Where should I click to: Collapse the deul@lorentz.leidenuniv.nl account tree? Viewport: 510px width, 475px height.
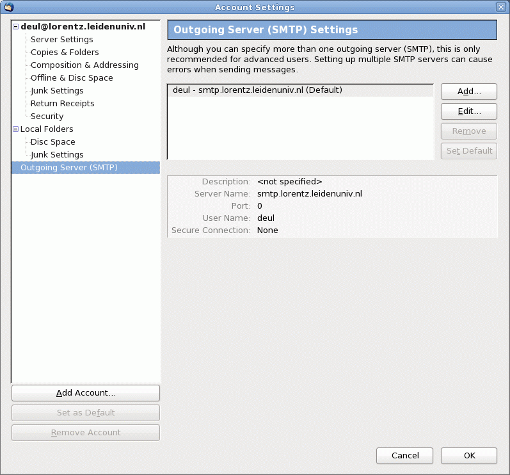coord(15,27)
